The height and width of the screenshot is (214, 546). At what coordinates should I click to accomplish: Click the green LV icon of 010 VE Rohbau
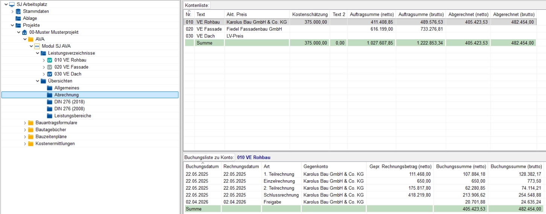pyautogui.click(x=50, y=60)
